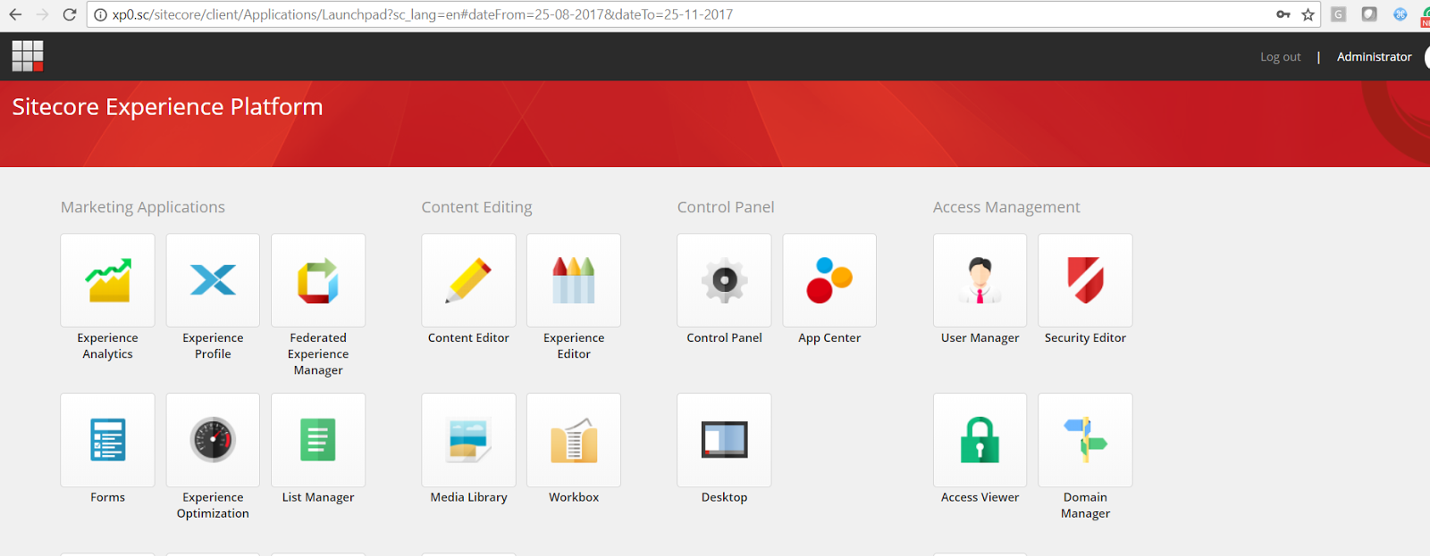
Task: Open Control Panel gear tile
Action: point(724,280)
